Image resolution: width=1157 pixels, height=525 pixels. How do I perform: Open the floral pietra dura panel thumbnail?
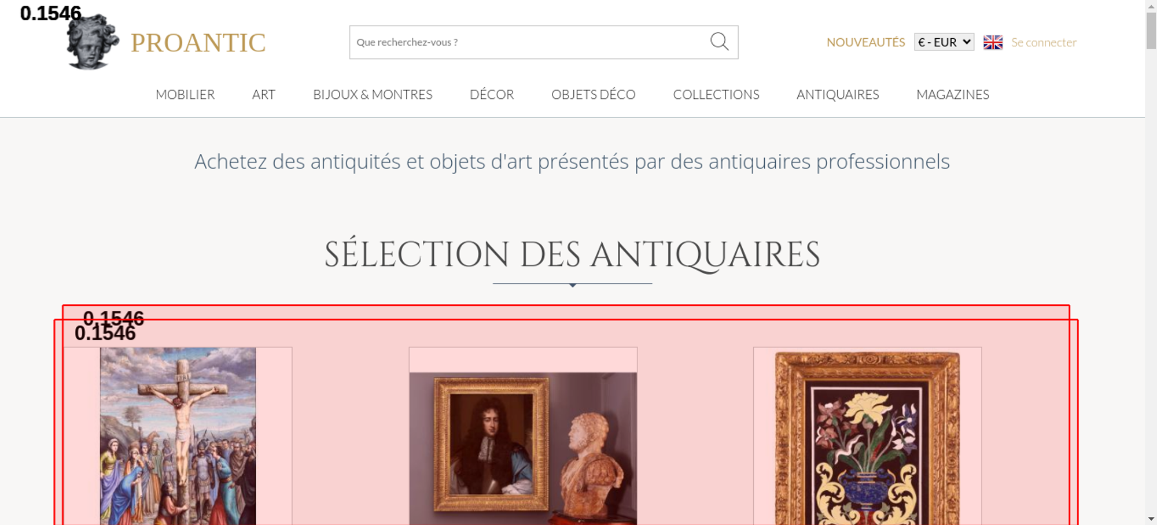click(x=867, y=438)
